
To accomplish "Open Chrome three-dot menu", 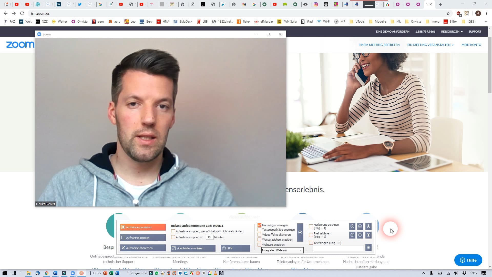I will tap(487, 13).
